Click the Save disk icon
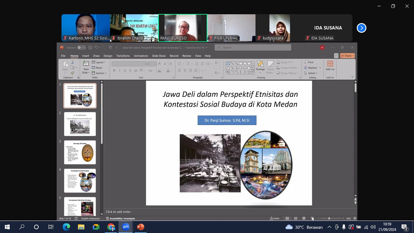The image size is (414, 233). pyautogui.click(x=90, y=48)
